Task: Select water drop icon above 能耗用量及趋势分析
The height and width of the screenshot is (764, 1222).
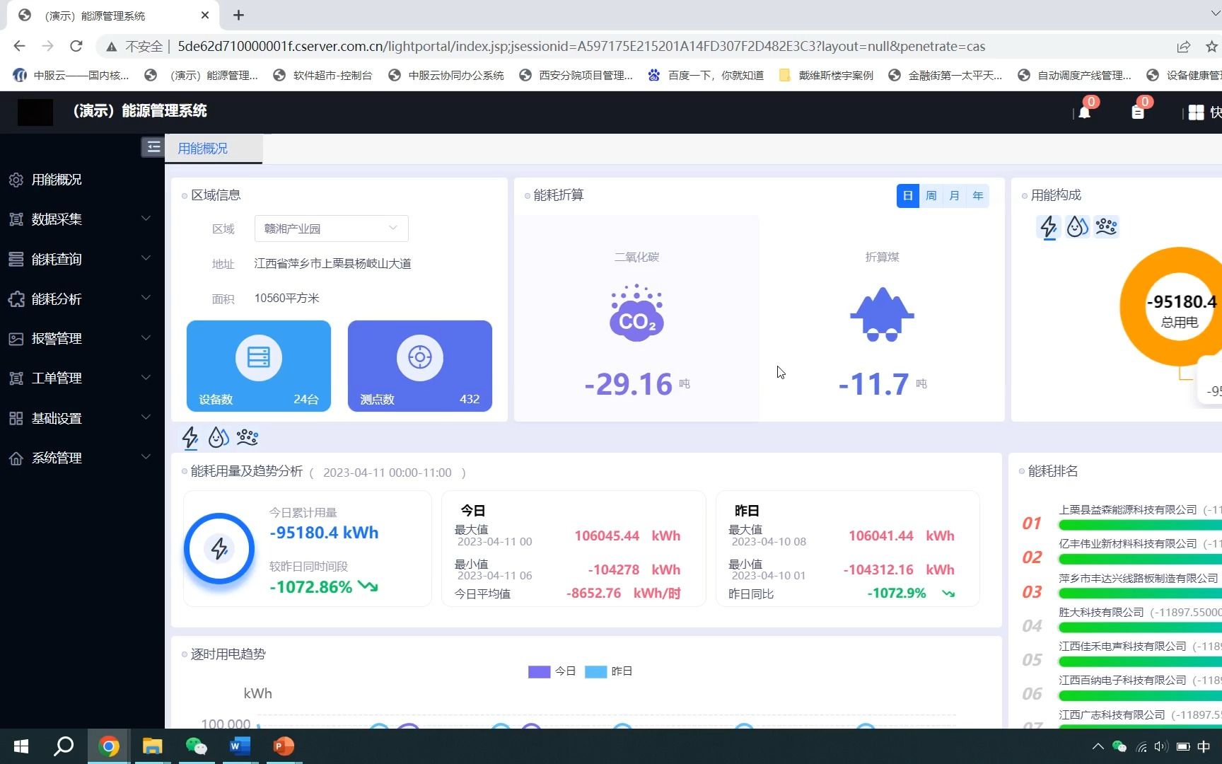Action: point(219,437)
